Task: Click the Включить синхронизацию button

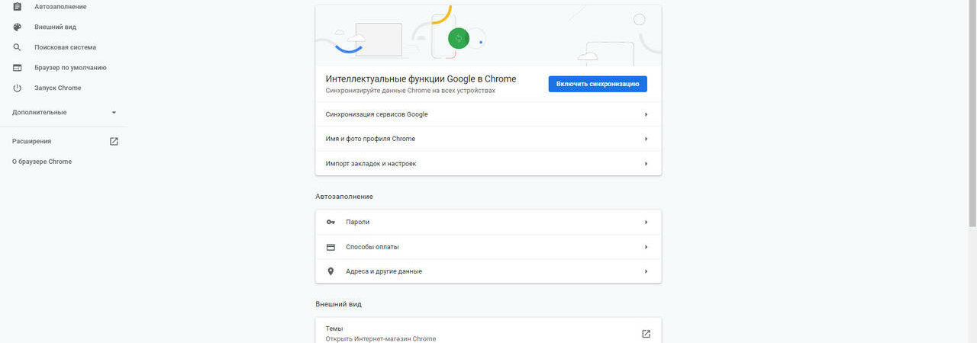Action: (598, 84)
